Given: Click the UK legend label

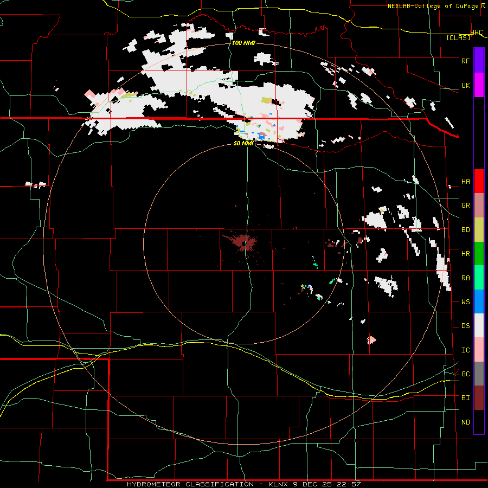Looking at the screenshot, I should point(465,85).
